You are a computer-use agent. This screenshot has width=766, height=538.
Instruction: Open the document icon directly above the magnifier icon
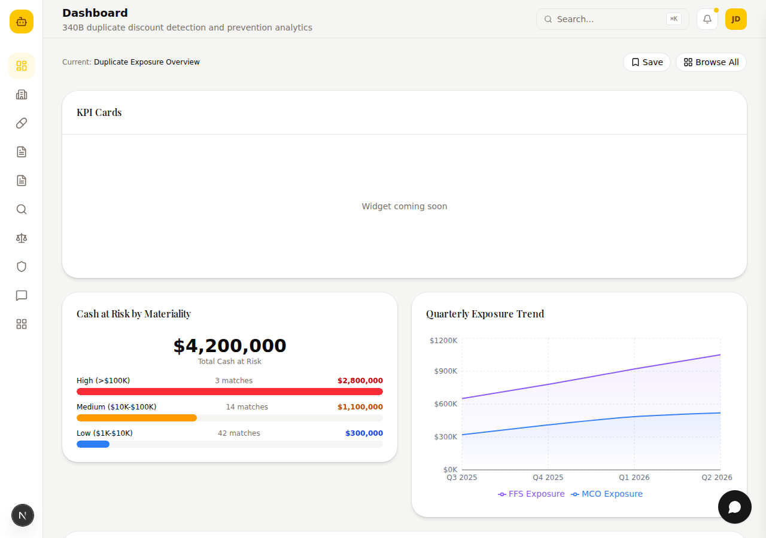point(22,181)
